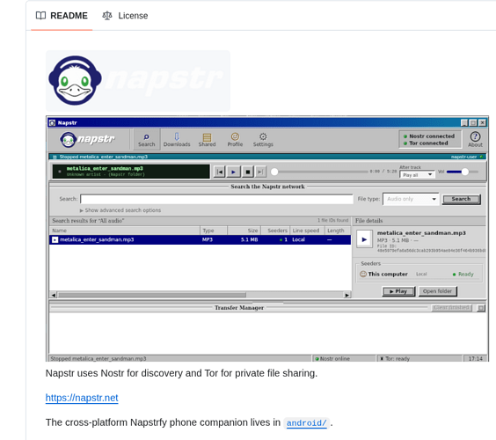This screenshot has height=440, width=496.
Task: Click the 'Tor: ready' status bar entry
Action: (419, 359)
